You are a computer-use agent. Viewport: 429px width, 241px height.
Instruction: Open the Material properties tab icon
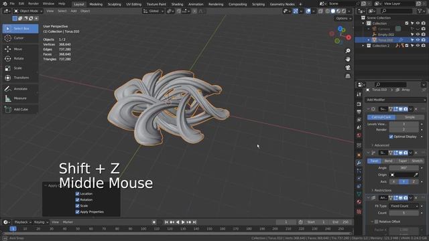coord(359,202)
